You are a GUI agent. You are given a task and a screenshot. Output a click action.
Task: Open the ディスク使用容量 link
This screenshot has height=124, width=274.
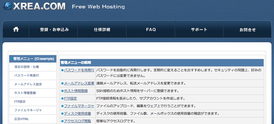tap(77, 113)
